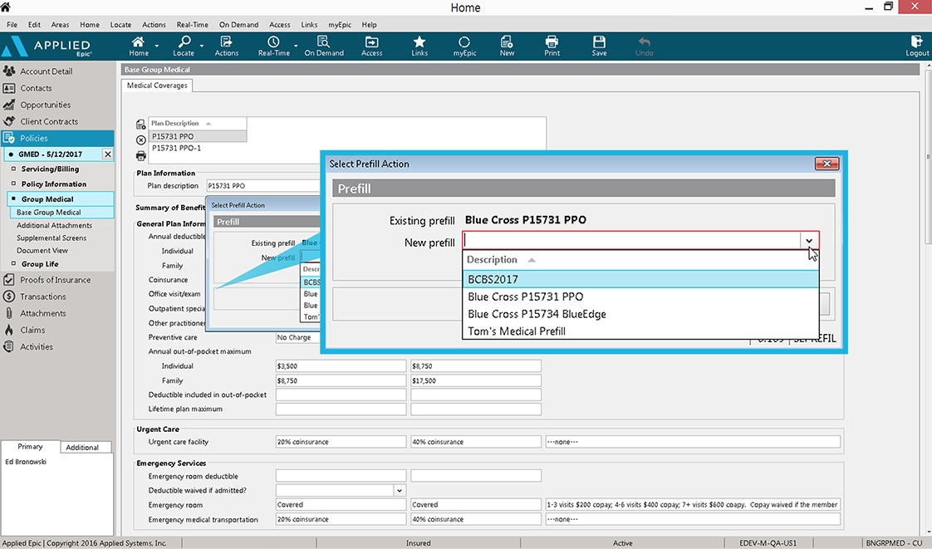The width and height of the screenshot is (932, 549).
Task: Click the Urgent care facility first field
Action: [341, 442]
